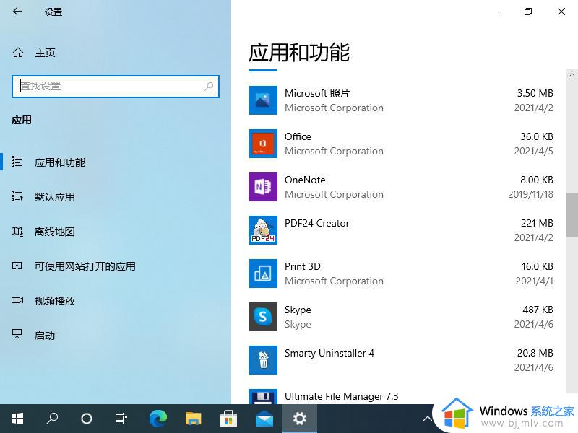The width and height of the screenshot is (578, 433).
Task: Select the PDF24 Creator entry name
Action: (317, 223)
